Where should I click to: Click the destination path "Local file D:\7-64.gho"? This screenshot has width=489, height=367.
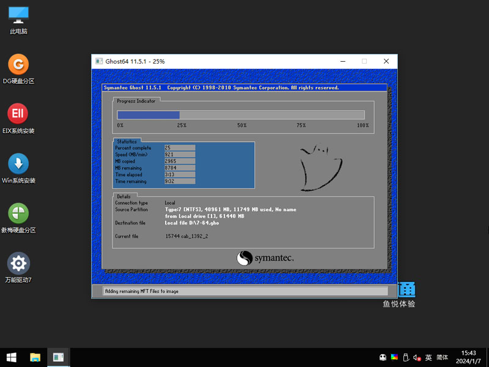(x=192, y=223)
